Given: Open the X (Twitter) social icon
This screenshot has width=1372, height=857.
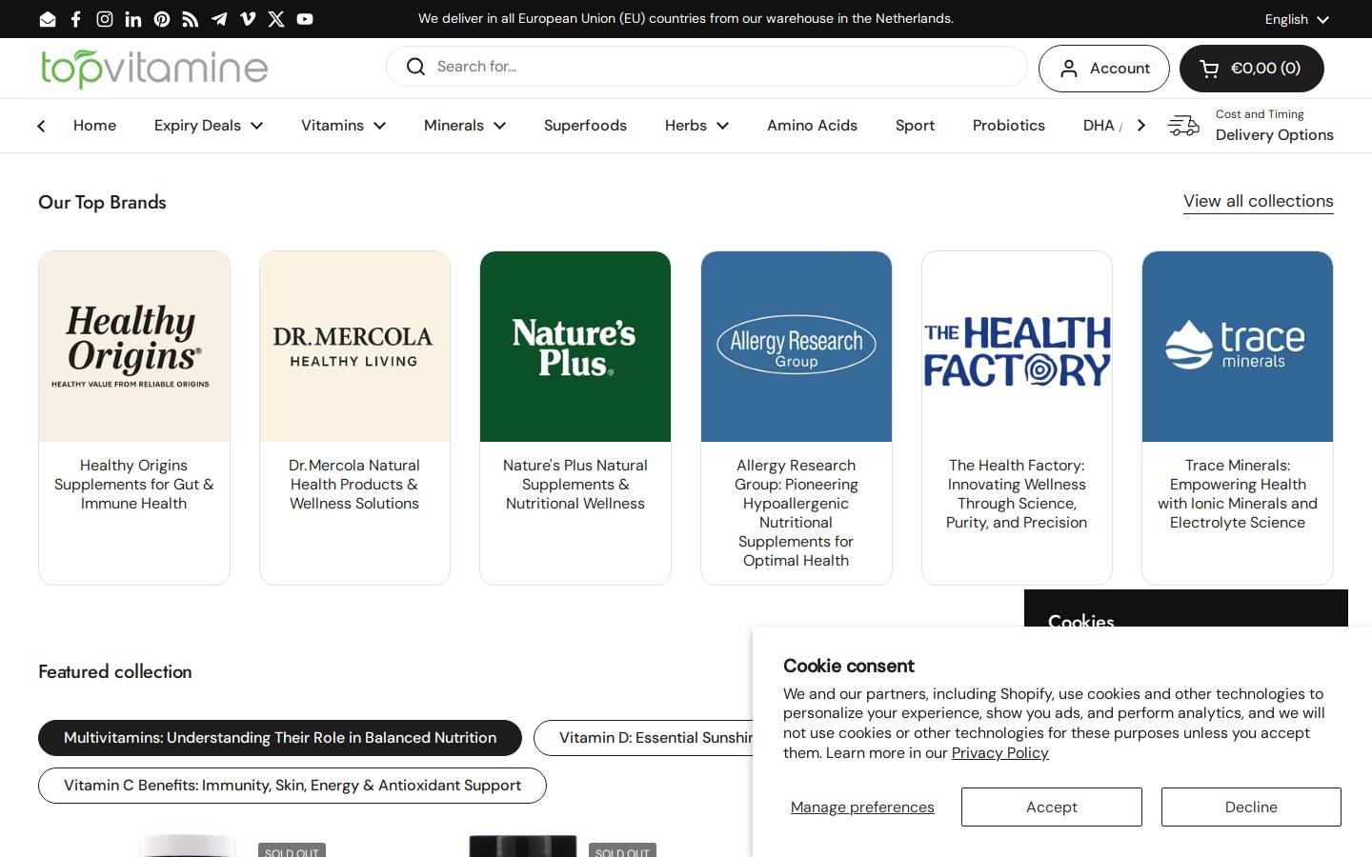Looking at the screenshot, I should (276, 19).
